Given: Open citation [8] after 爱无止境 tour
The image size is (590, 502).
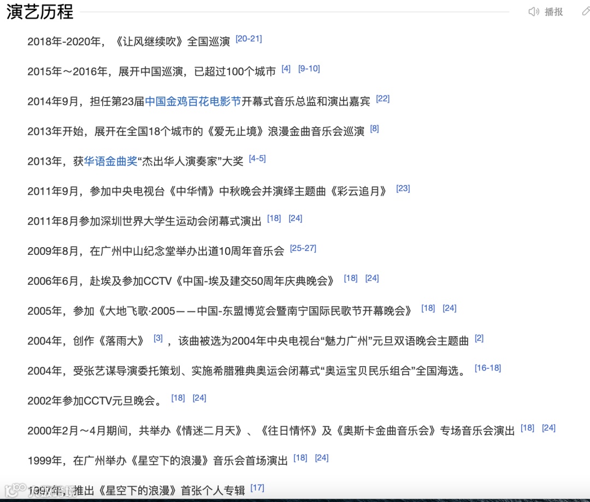Looking at the screenshot, I should pos(374,129).
